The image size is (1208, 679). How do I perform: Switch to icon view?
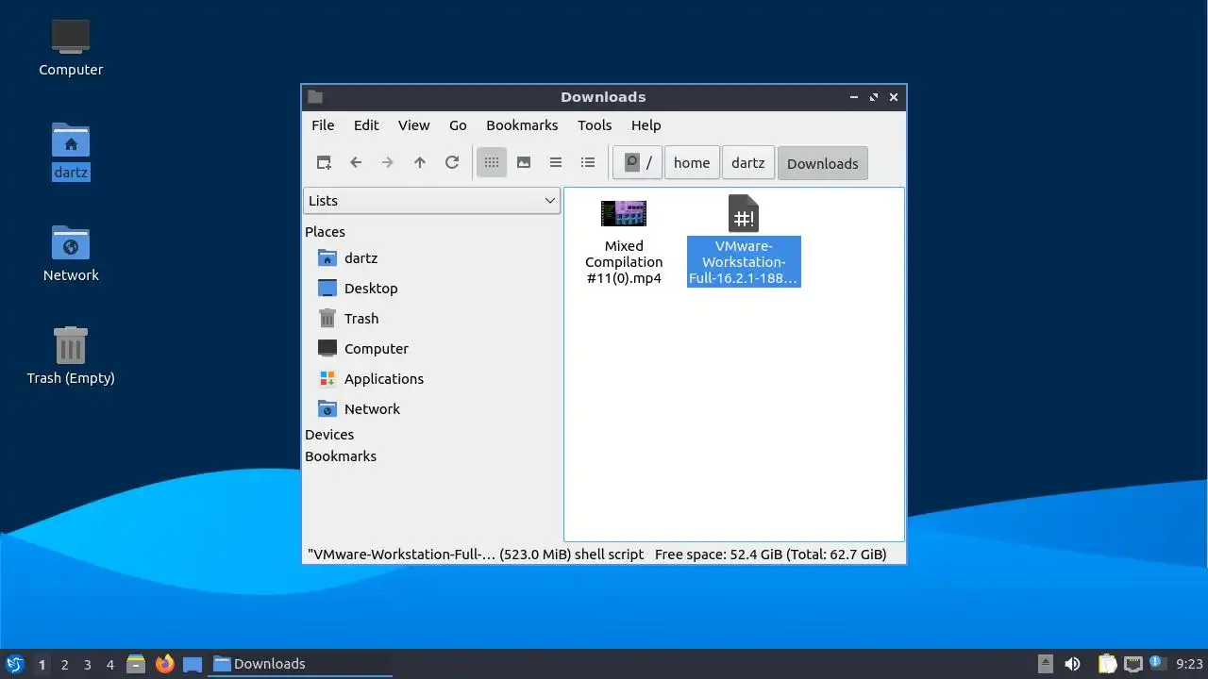point(492,162)
